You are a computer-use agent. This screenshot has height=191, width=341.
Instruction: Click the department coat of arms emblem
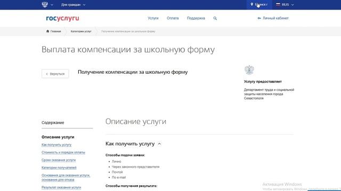pyautogui.click(x=249, y=70)
